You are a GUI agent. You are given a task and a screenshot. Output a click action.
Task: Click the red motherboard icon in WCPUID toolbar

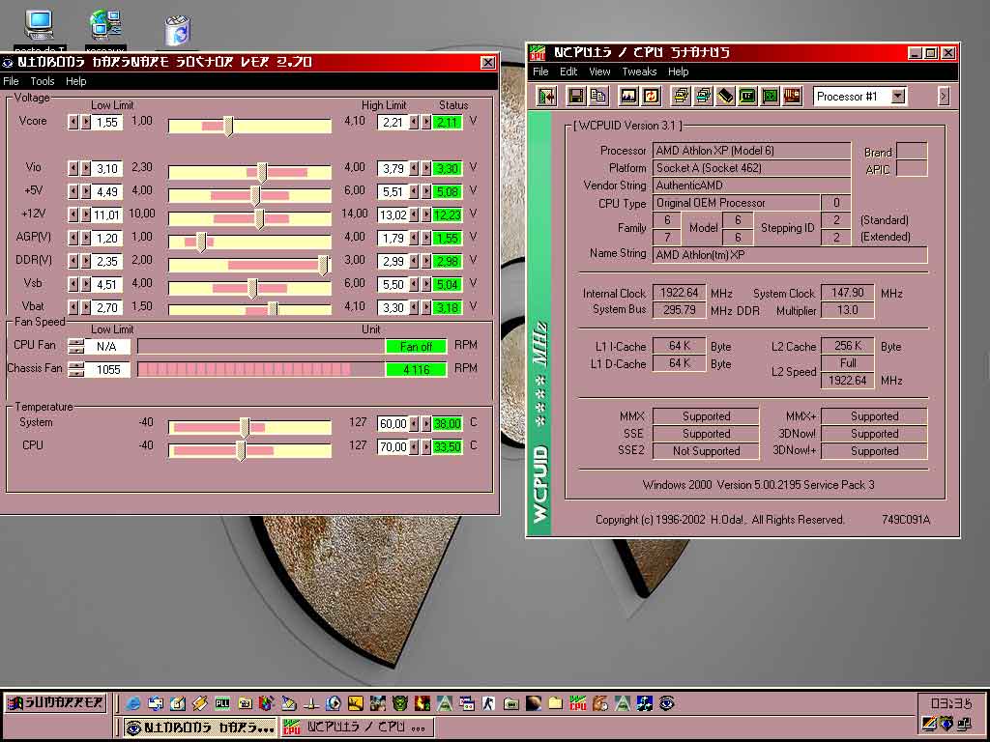point(793,96)
